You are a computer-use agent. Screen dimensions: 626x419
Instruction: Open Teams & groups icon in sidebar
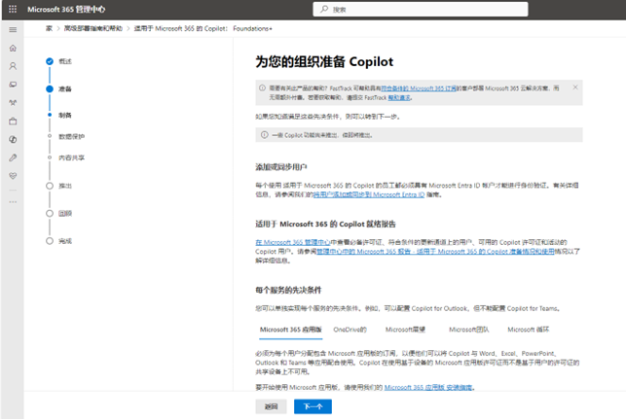click(x=13, y=103)
